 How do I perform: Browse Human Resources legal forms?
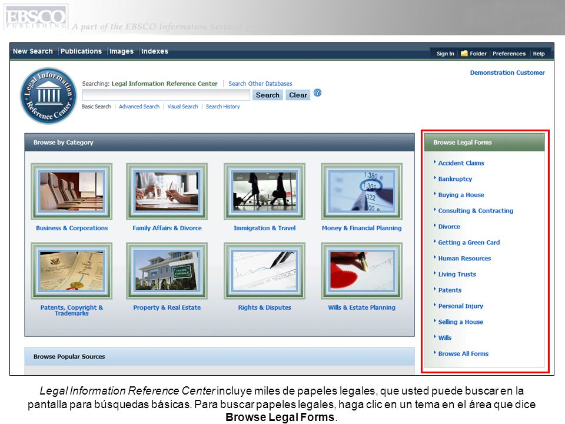point(464,258)
